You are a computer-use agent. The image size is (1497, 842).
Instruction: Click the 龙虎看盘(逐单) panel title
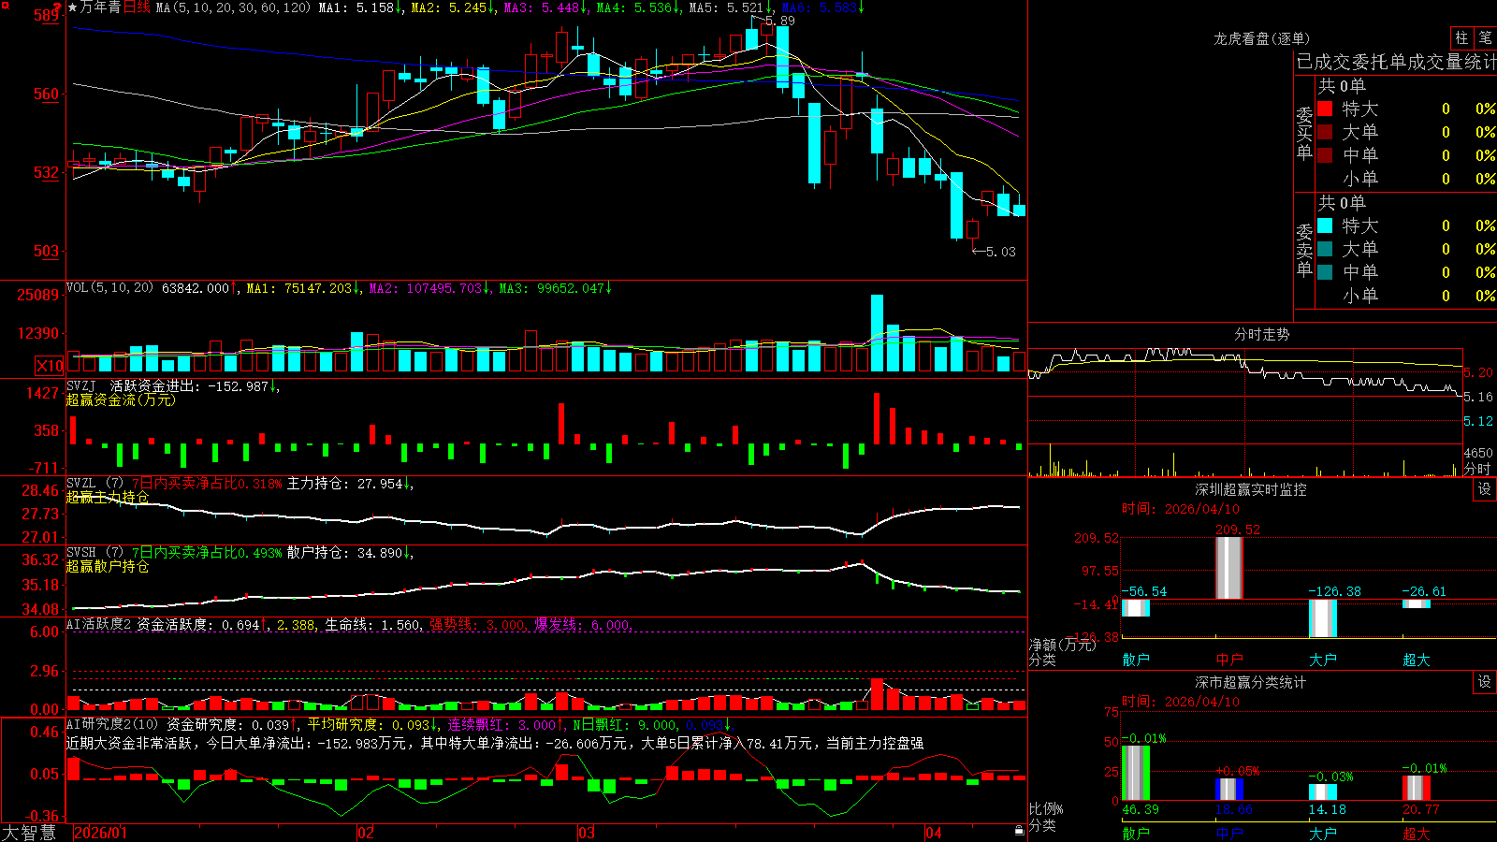pos(1261,38)
